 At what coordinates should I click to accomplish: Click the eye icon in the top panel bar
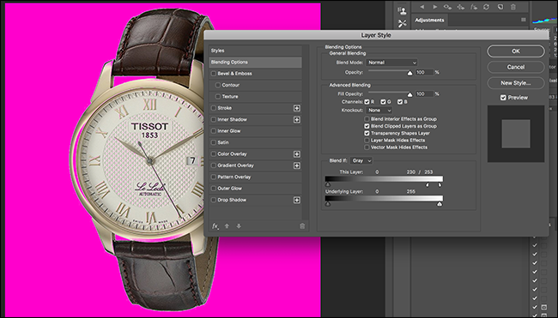(447, 7)
